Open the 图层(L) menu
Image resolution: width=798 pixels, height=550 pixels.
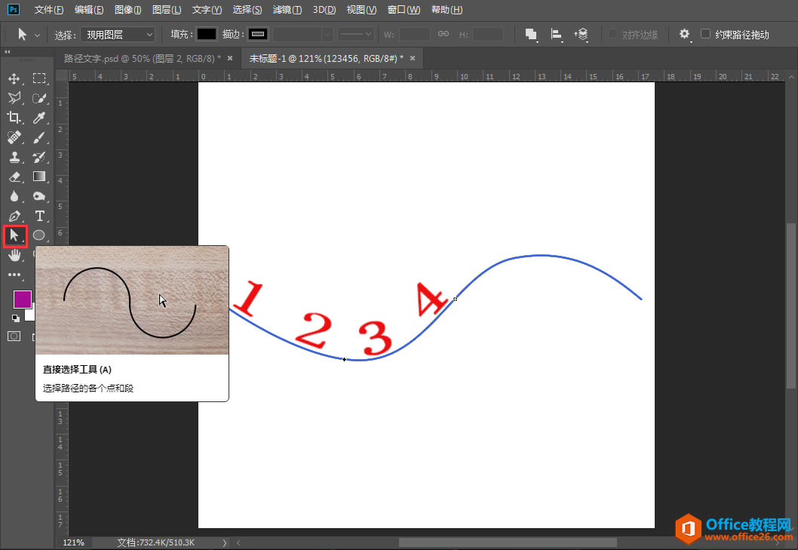pos(167,10)
